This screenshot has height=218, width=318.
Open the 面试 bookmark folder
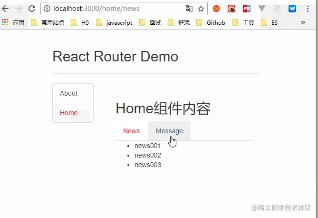tap(150, 22)
